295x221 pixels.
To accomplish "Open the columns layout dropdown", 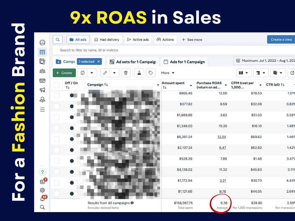I will (x=244, y=73).
